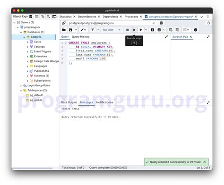Switch to the Dependencies tab
The height and width of the screenshot is (185, 224).
click(x=87, y=17)
